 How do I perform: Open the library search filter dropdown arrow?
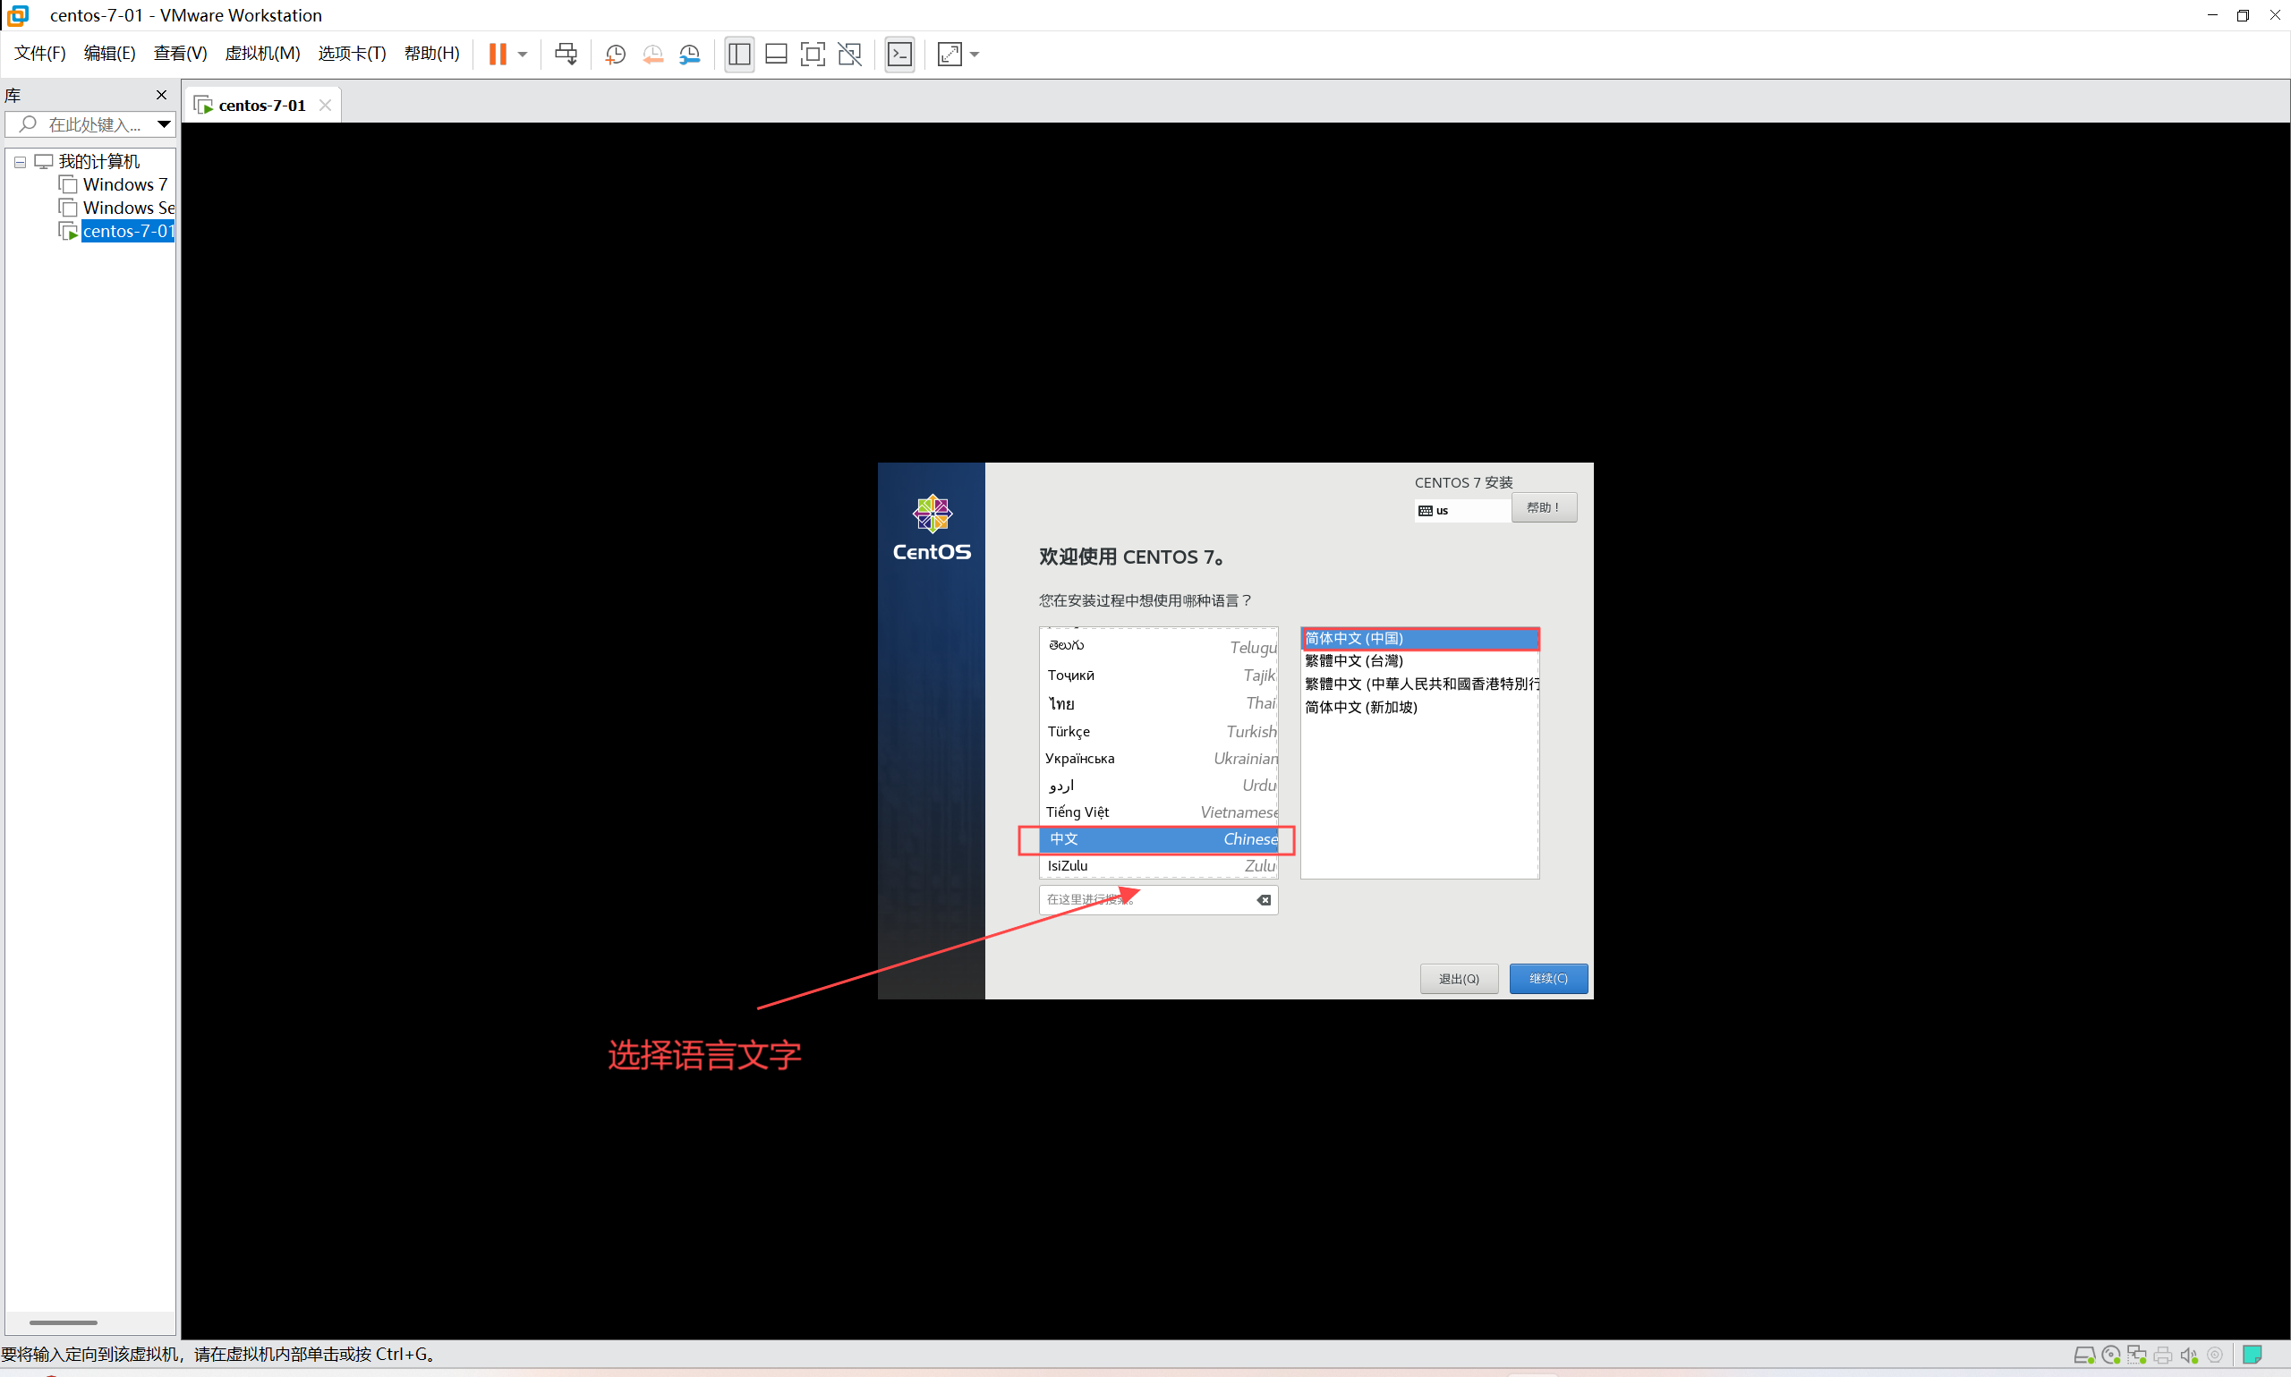(x=163, y=123)
